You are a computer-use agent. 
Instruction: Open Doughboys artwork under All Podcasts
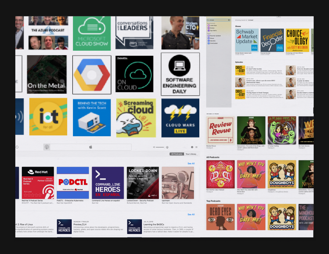coord(282,174)
